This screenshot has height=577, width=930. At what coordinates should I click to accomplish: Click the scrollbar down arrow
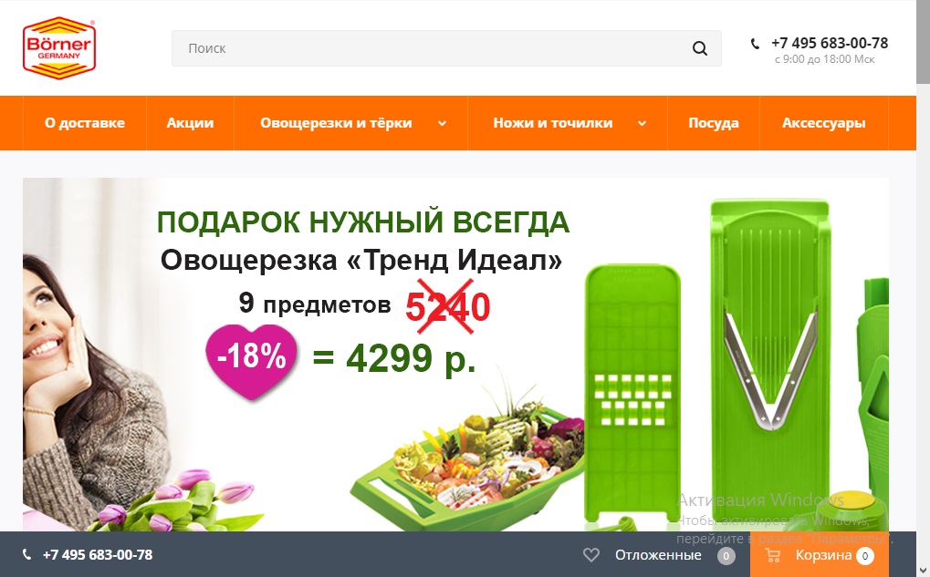click(923, 570)
